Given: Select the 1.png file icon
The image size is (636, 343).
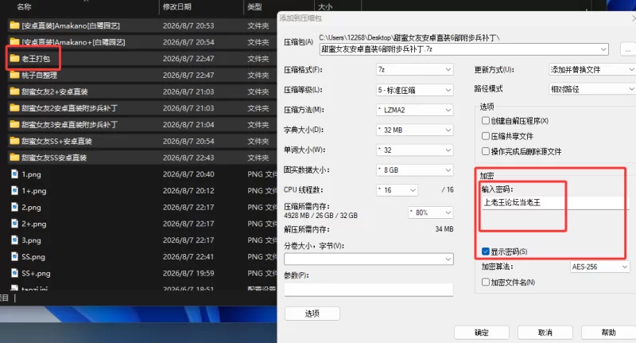Looking at the screenshot, I should point(14,174).
